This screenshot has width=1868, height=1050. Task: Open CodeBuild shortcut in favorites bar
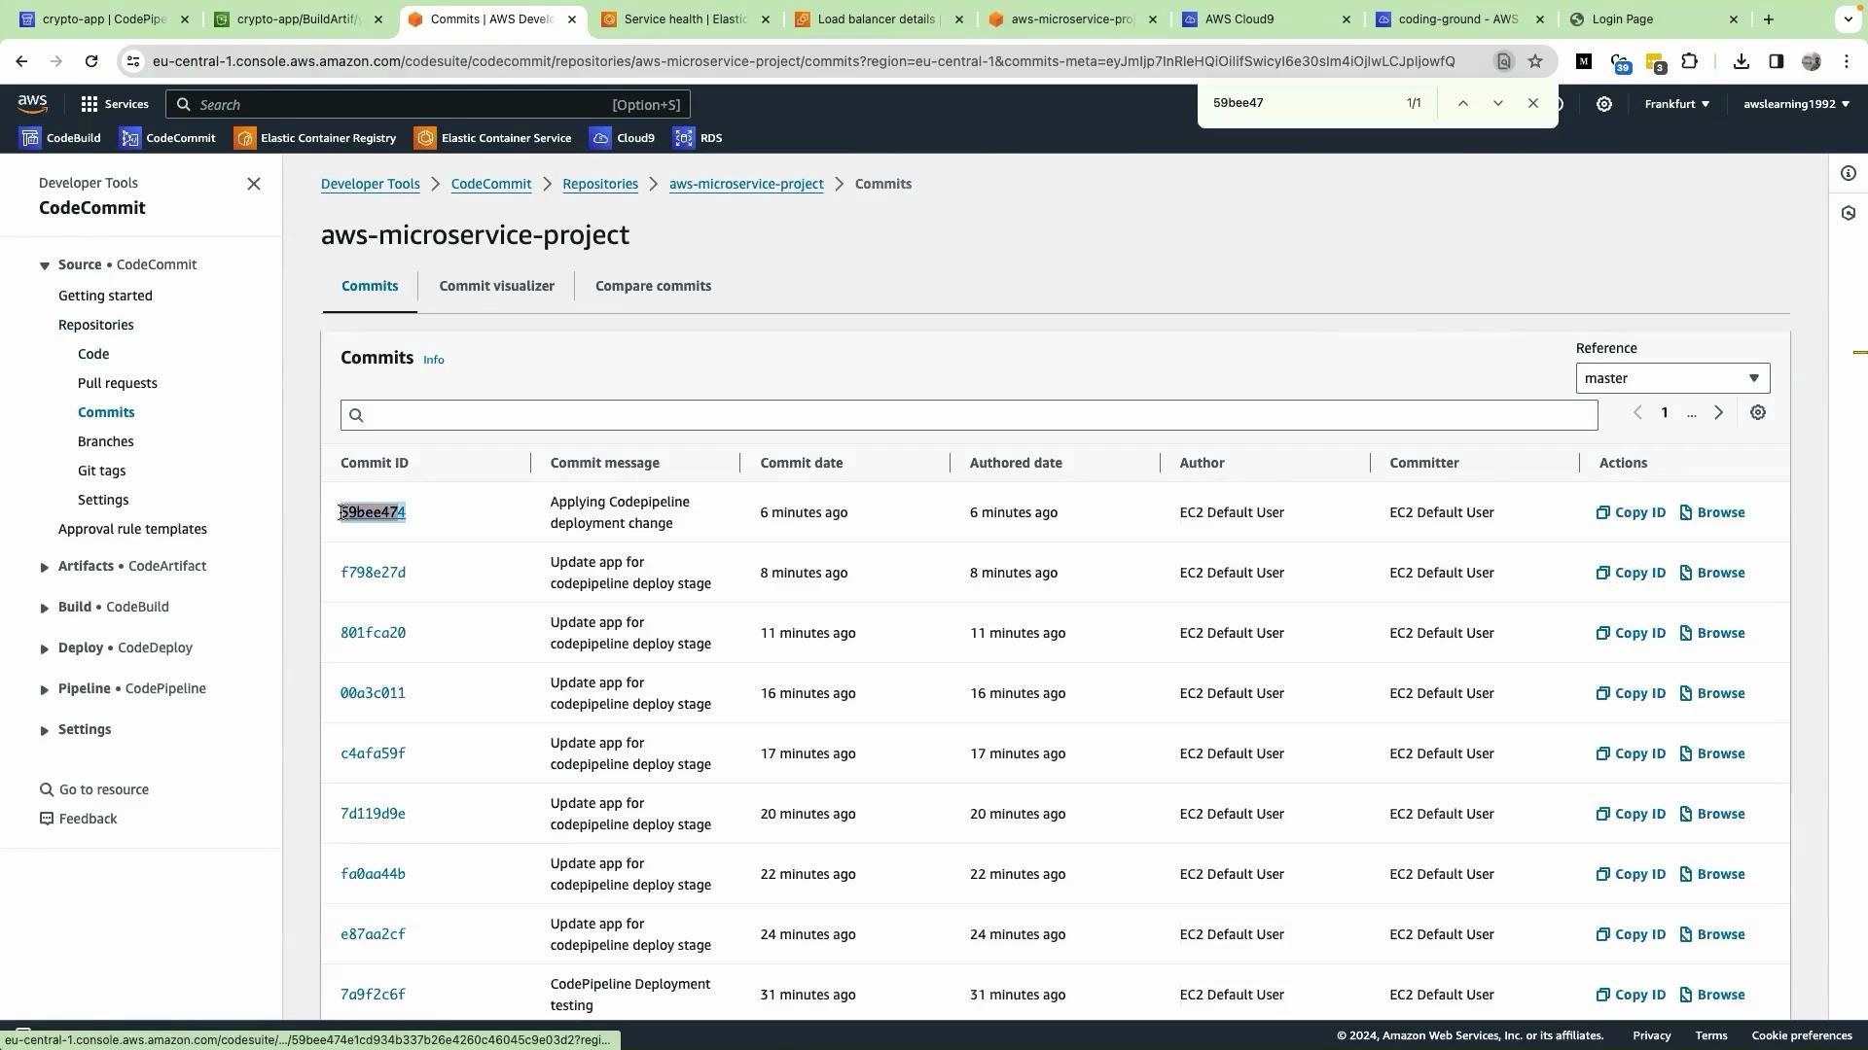coord(60,138)
